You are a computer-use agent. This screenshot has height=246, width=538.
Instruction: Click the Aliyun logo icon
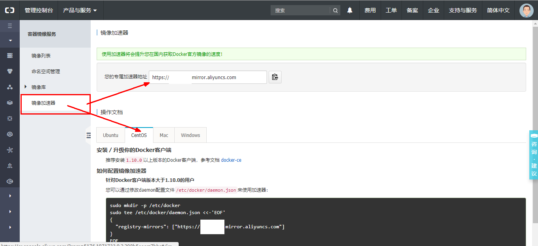(9, 10)
